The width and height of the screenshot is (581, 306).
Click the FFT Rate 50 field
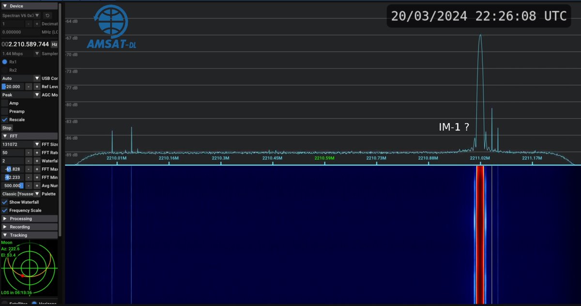click(13, 153)
